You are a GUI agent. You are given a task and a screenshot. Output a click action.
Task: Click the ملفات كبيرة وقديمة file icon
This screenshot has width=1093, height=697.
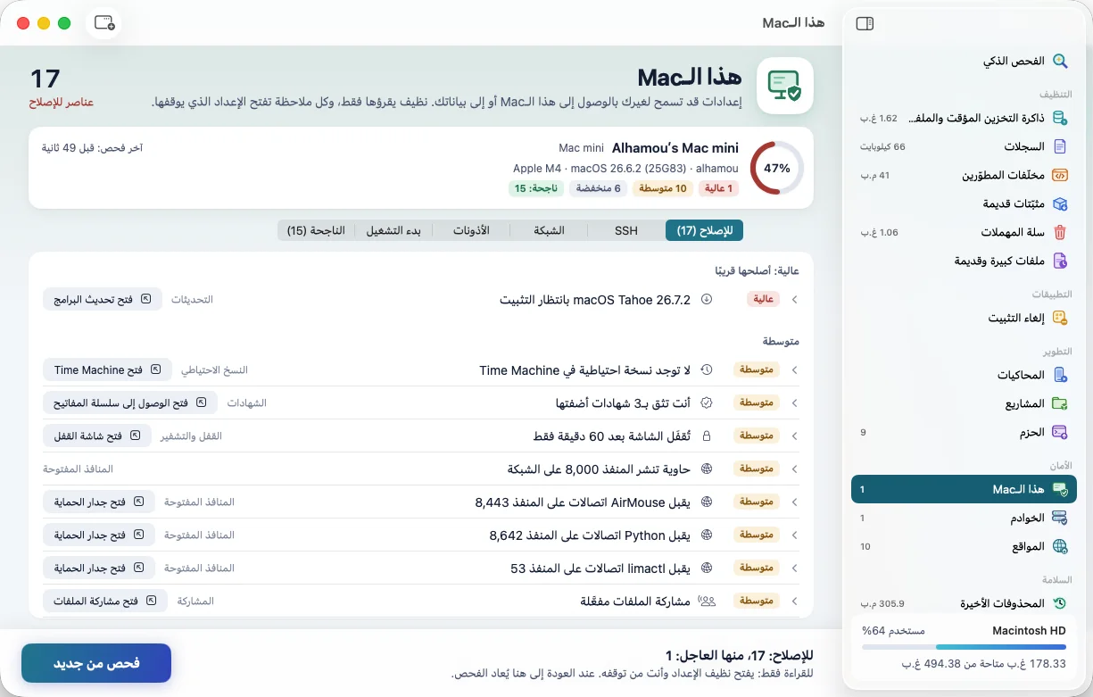tap(1060, 261)
